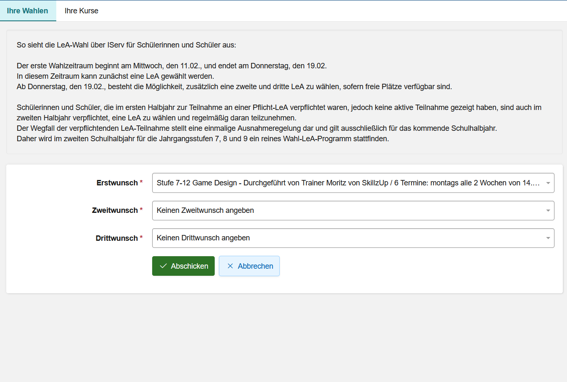The image size is (567, 382).
Task: Expand the Drittwunsch dropdown arrow
Action: tap(548, 238)
